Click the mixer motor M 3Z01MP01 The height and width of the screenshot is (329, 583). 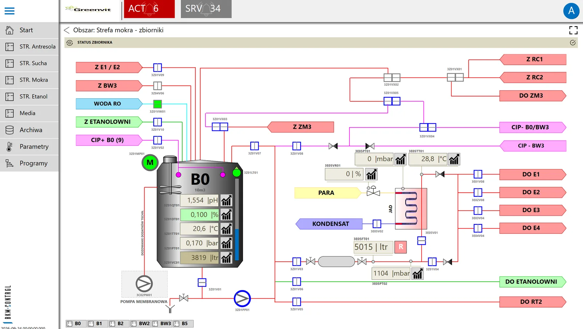tap(150, 162)
